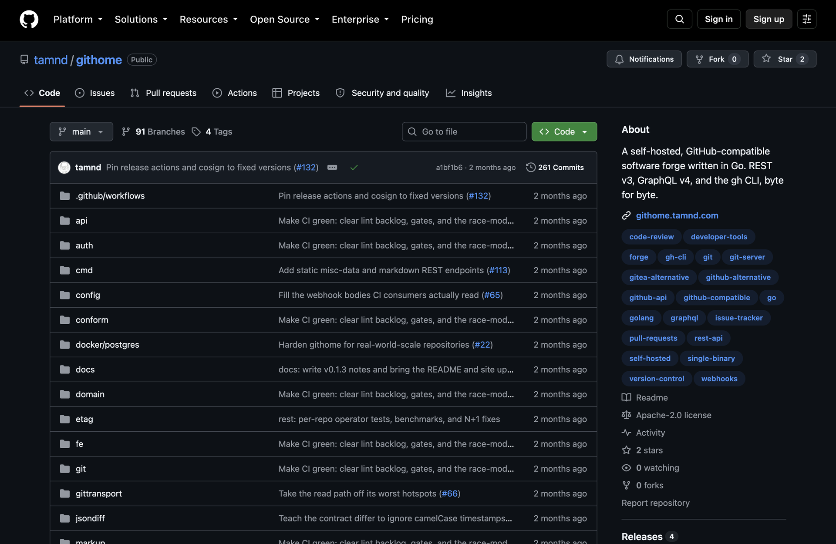The width and height of the screenshot is (836, 544).
Task: Click the folder icon beside gittransport
Action: tap(65, 494)
